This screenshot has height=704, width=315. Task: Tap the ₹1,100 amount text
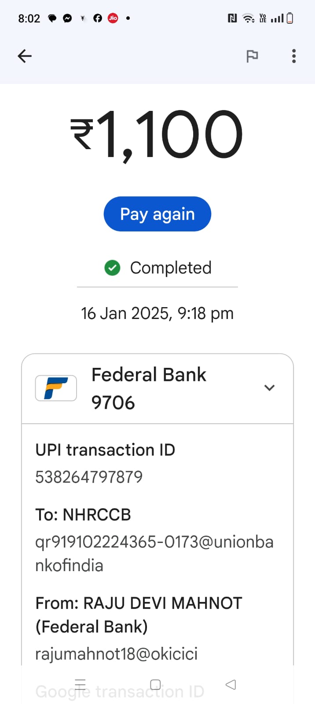tap(157, 135)
